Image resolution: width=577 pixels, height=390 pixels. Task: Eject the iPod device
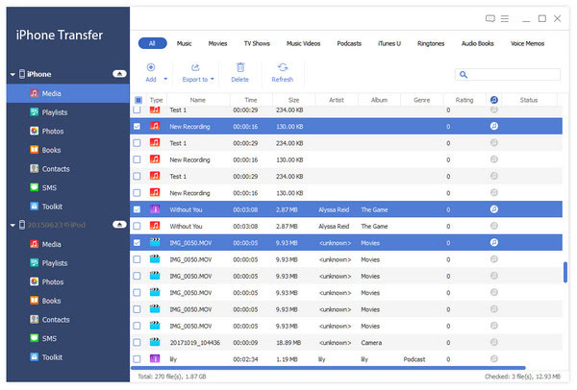coord(119,224)
